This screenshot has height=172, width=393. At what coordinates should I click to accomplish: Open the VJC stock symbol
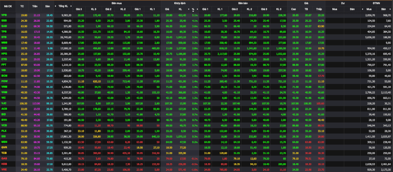(x=4, y=103)
